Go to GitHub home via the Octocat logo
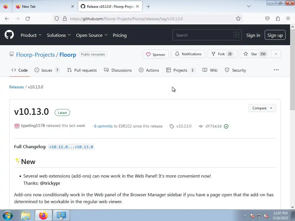The width and height of the screenshot is (295, 221). tap(9, 35)
